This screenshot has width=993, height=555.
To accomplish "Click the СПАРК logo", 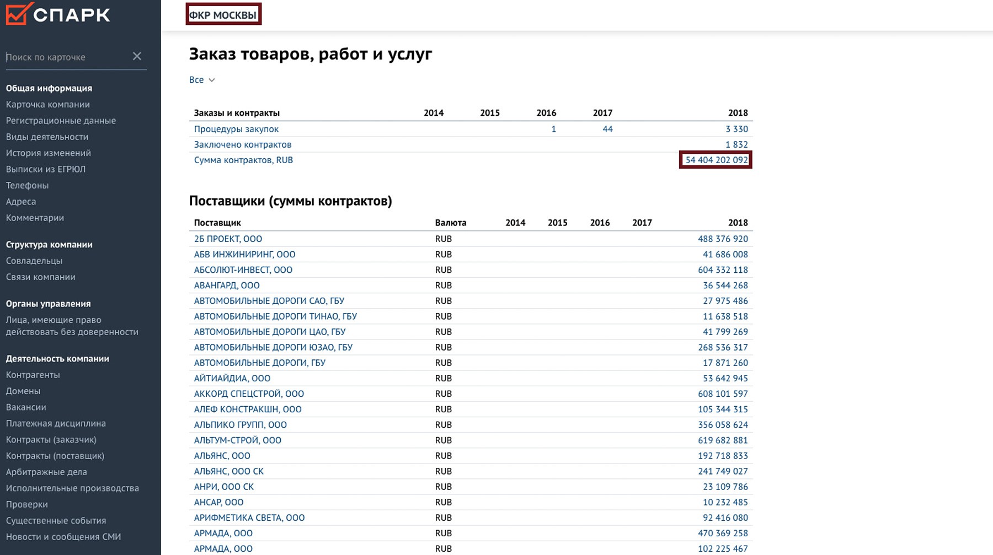I will (x=58, y=14).
